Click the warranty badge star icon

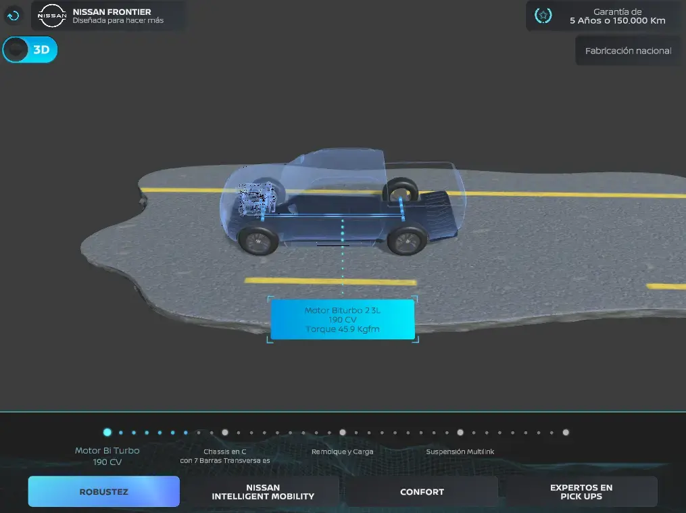pyautogui.click(x=543, y=16)
